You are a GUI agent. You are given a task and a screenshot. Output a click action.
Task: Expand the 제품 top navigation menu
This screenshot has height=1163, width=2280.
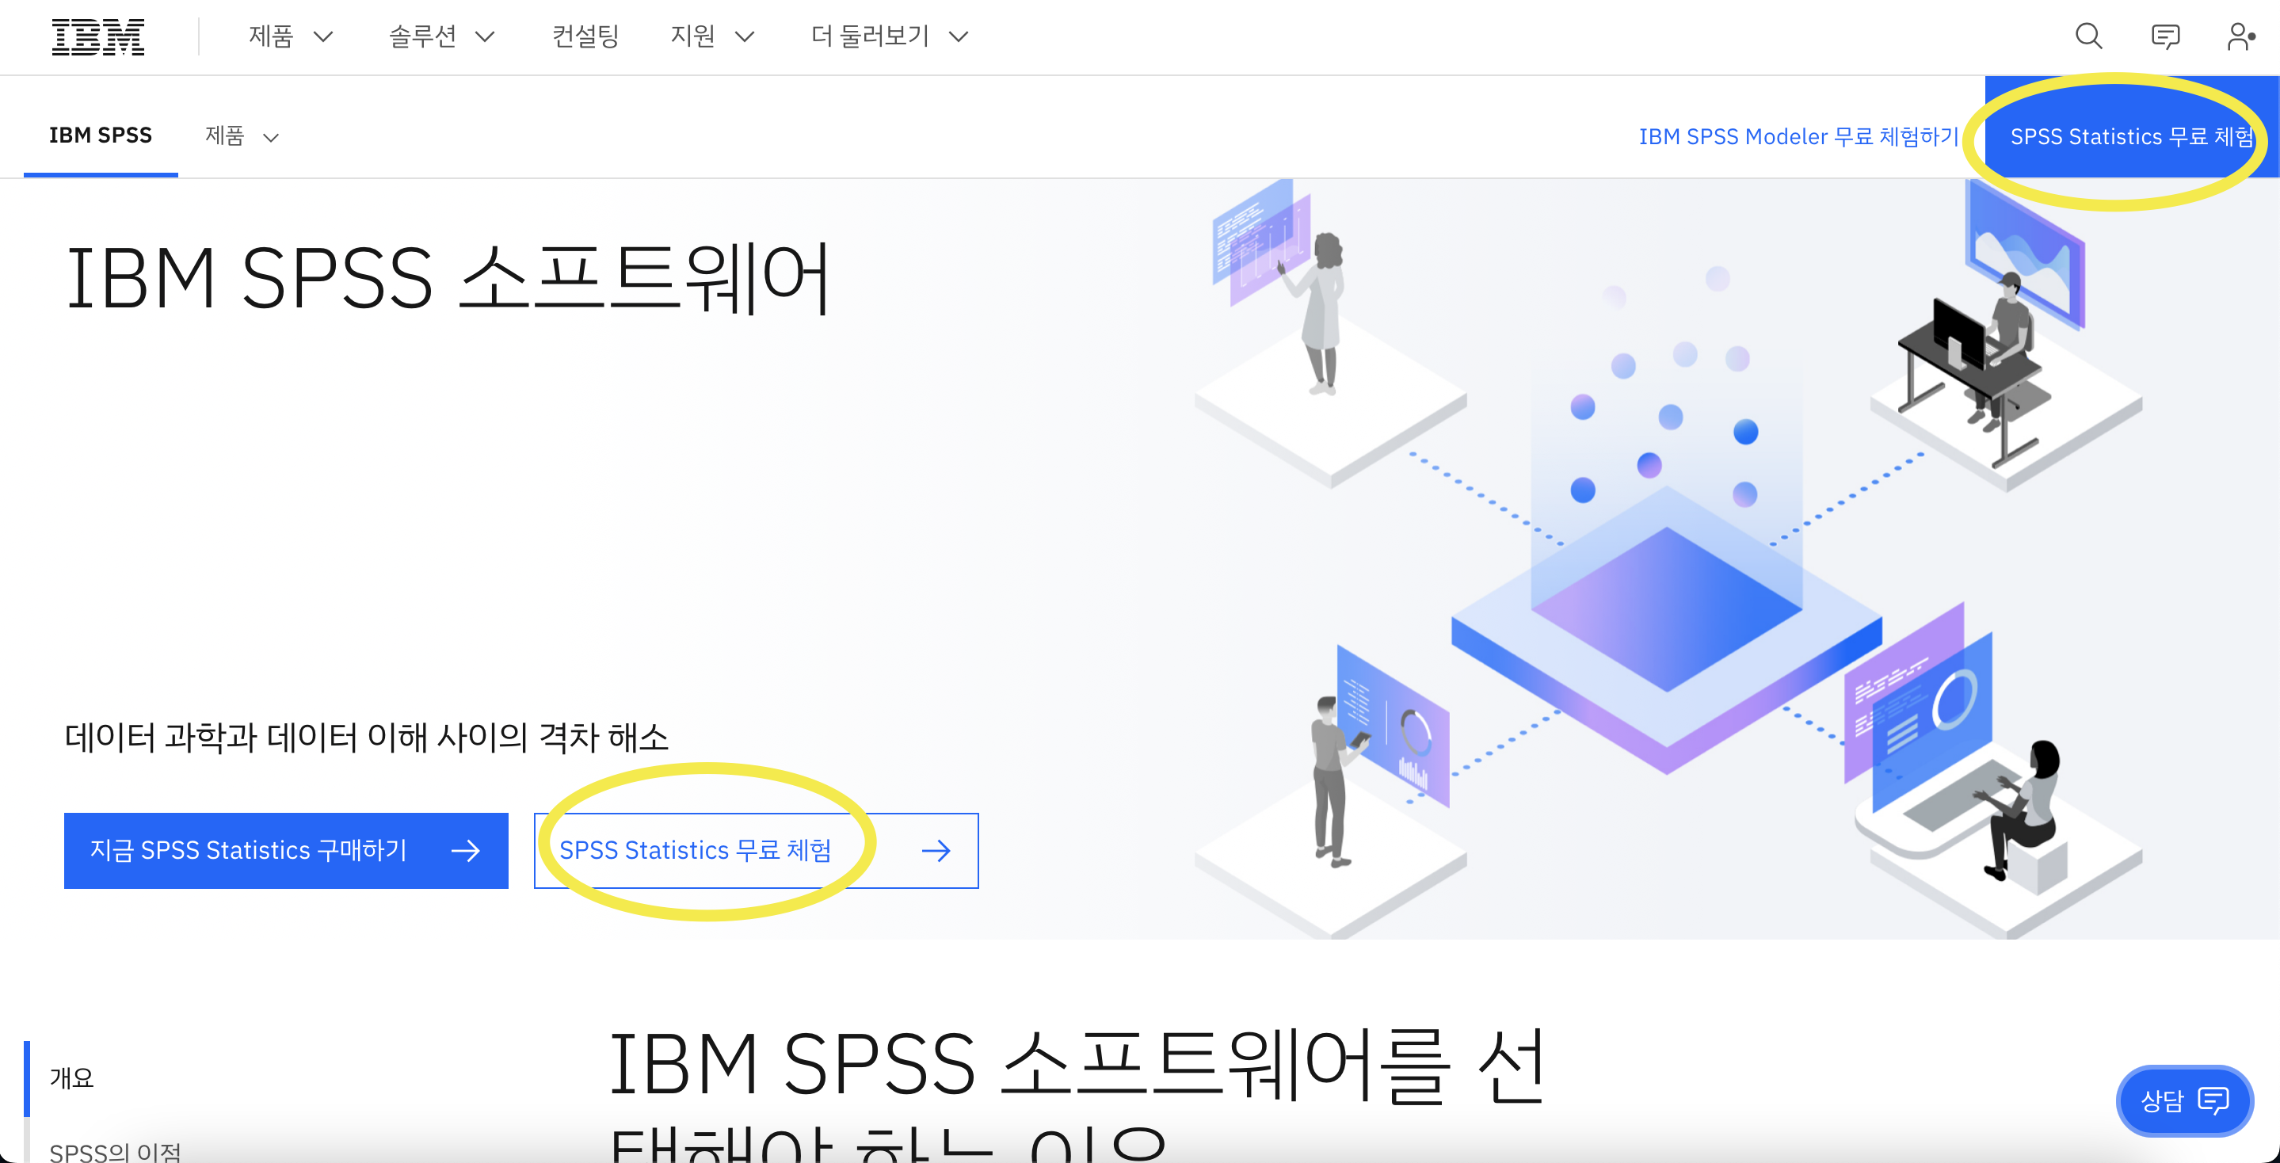tap(290, 36)
